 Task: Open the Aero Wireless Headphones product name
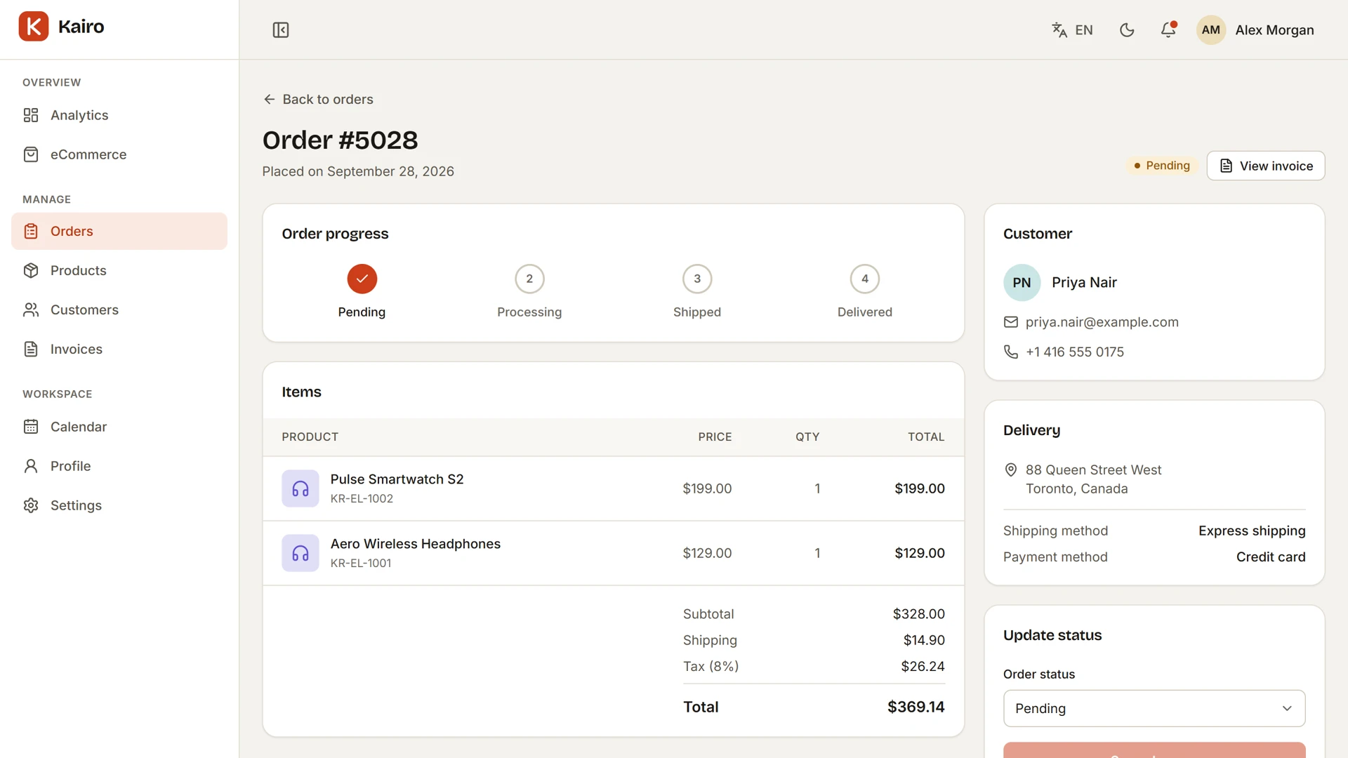pos(415,544)
